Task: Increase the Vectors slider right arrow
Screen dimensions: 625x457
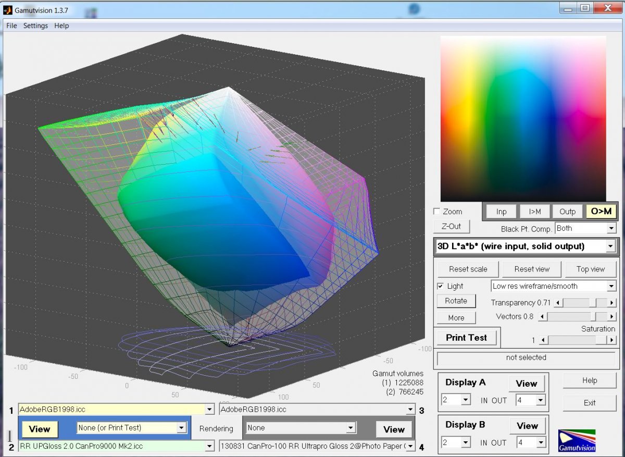Action: tap(612, 316)
